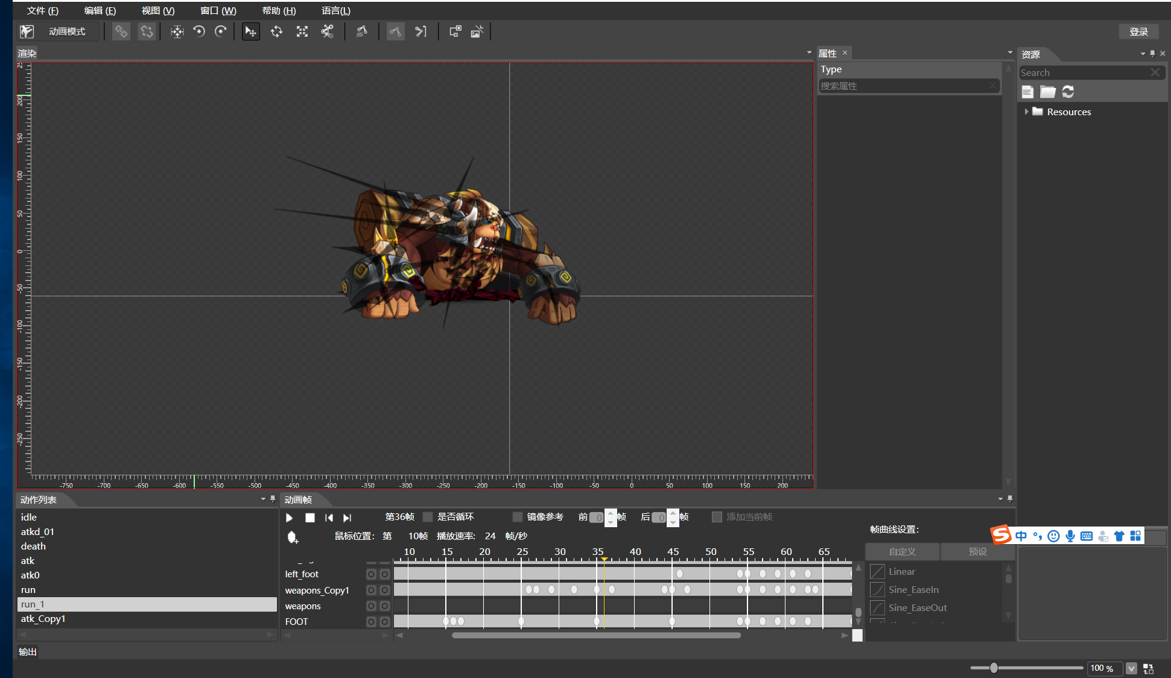The height and width of the screenshot is (678, 1171).
Task: Select the move/select arrow tool
Action: (250, 31)
